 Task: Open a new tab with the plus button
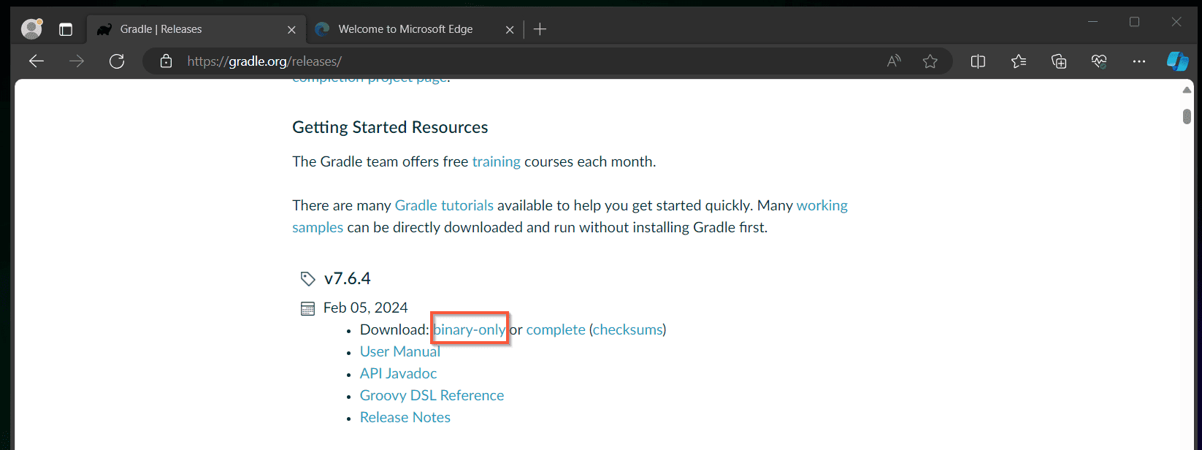tap(540, 29)
